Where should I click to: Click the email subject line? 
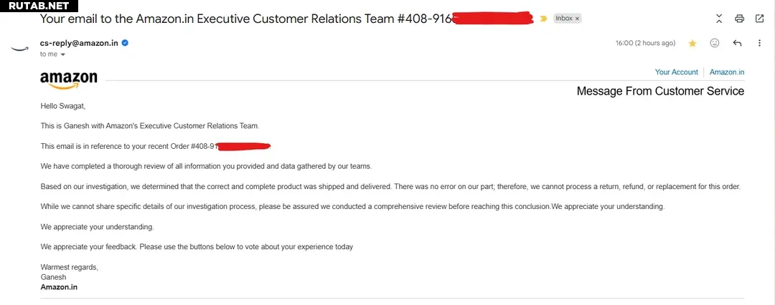click(245, 19)
